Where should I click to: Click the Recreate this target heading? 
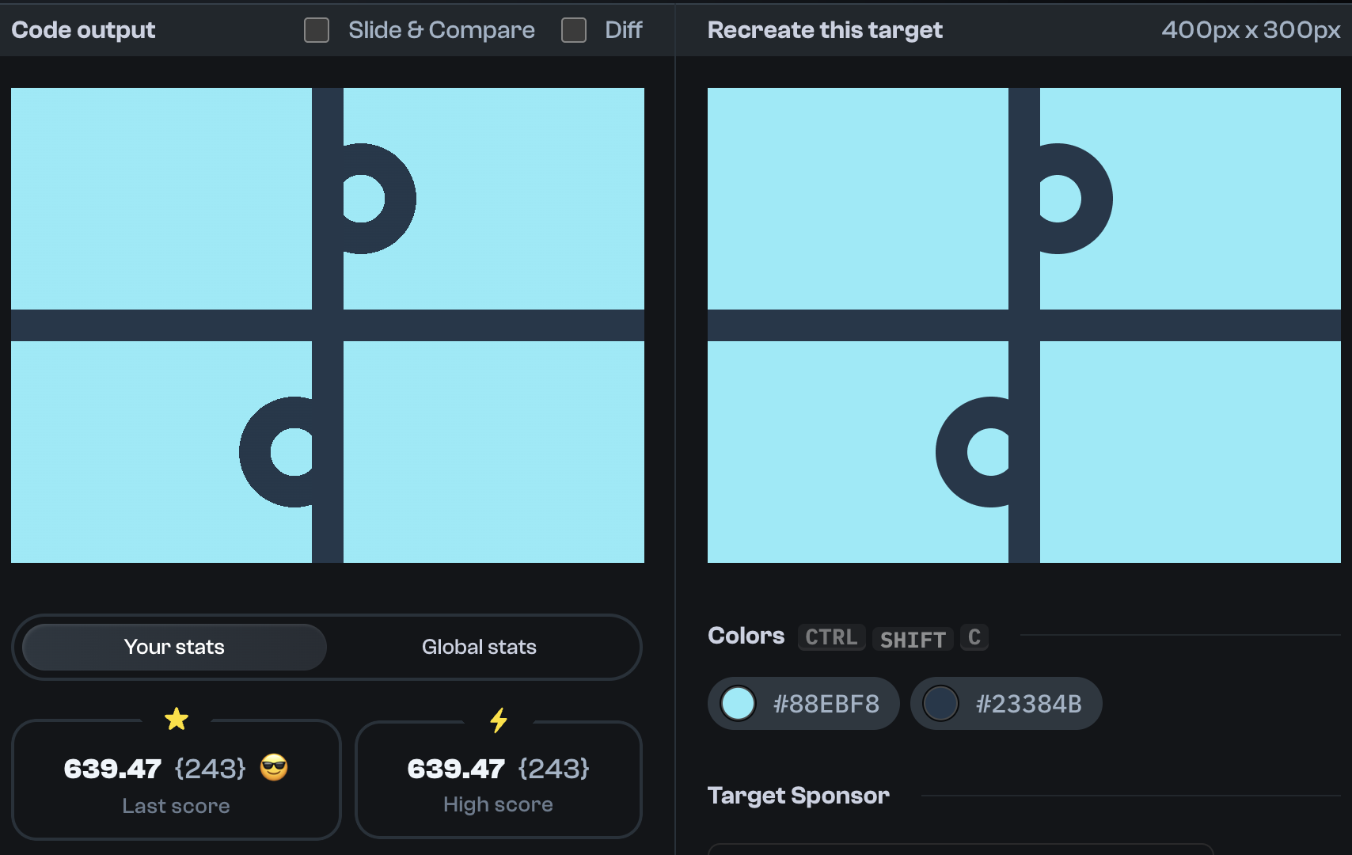pyautogui.click(x=825, y=29)
